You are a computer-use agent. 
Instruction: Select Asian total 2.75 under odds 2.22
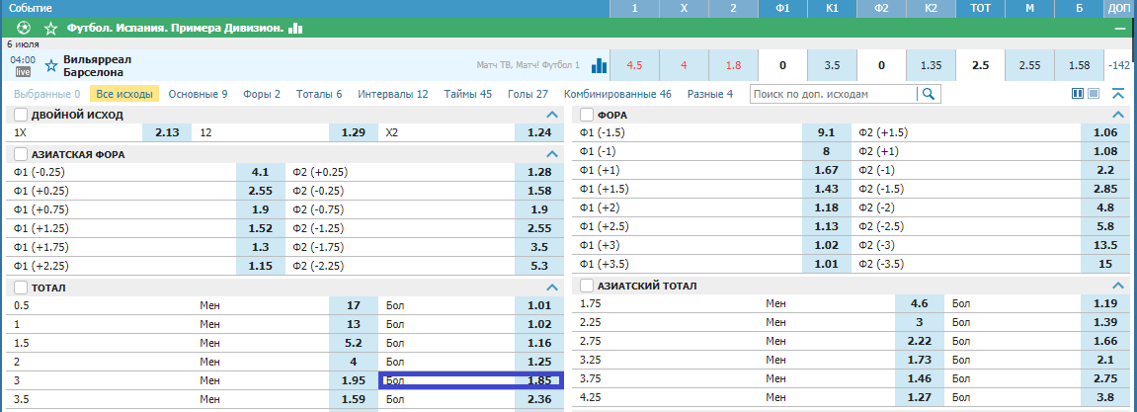point(920,340)
